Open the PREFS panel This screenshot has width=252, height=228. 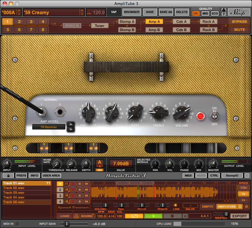click(21, 175)
